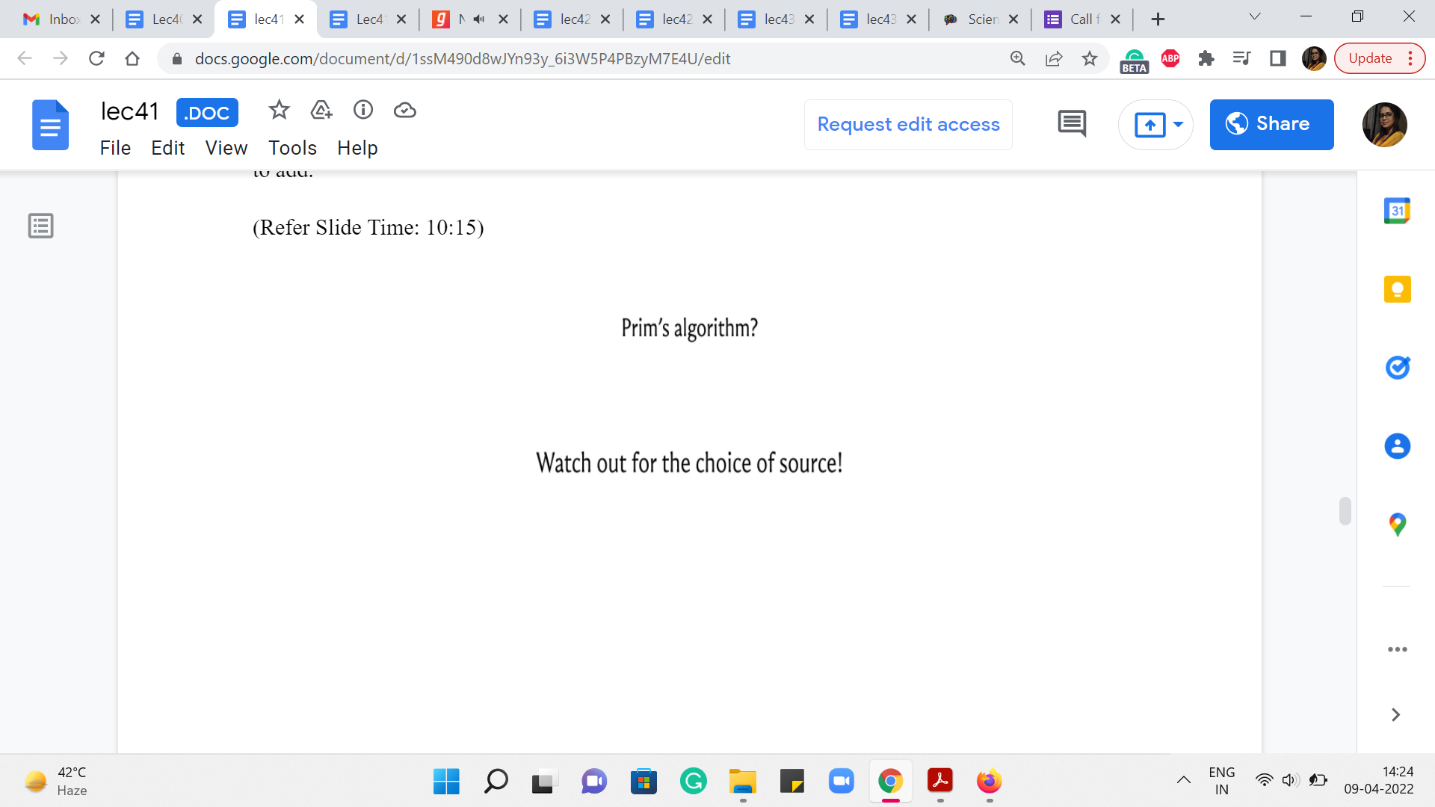
Task: Star the lec41 document
Action: pos(279,111)
